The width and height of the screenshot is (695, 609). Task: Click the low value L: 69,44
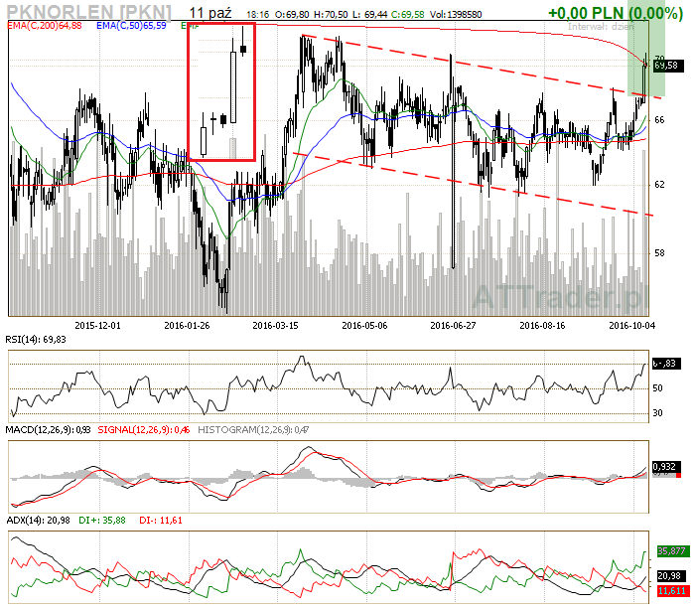[x=370, y=15]
